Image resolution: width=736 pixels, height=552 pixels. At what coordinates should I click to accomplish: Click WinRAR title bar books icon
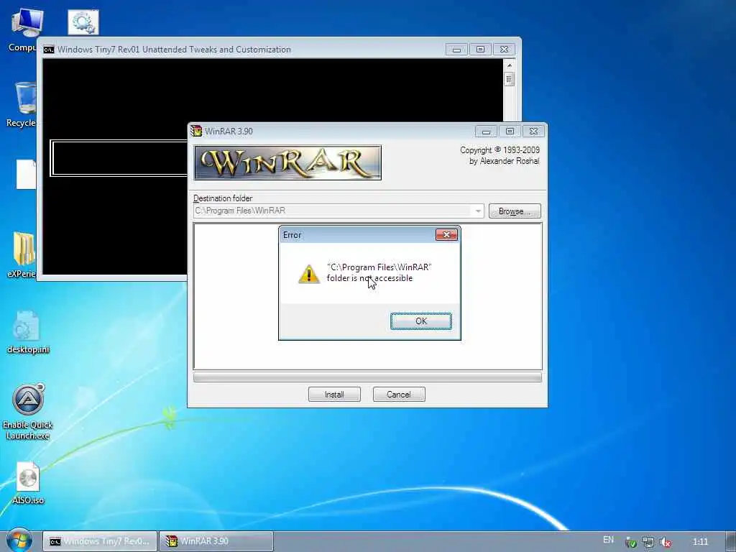click(x=196, y=131)
